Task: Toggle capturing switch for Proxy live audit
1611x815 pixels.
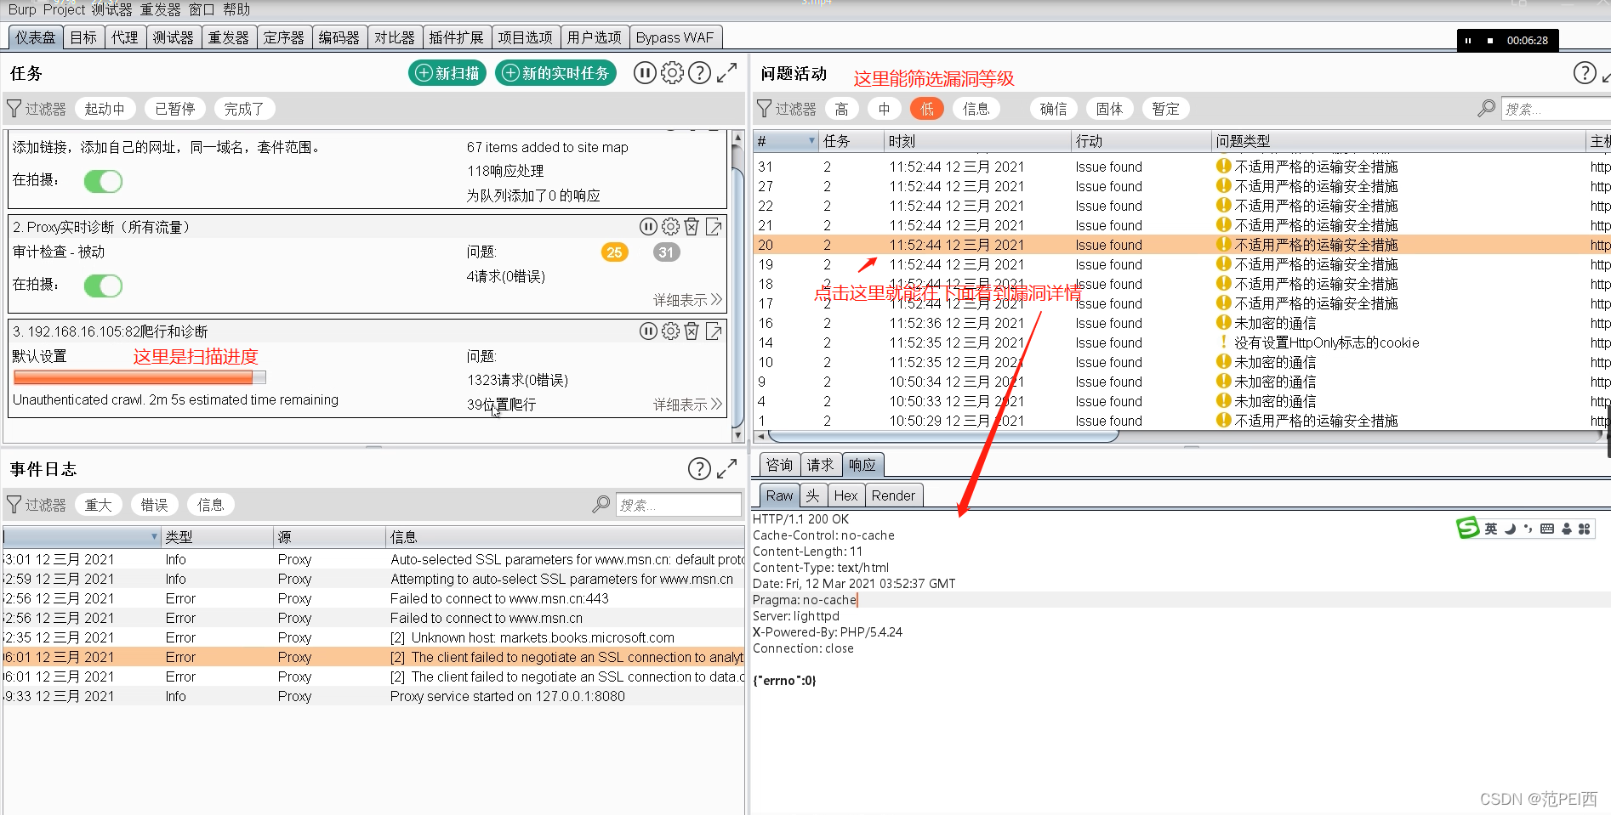Action: pyautogui.click(x=103, y=286)
